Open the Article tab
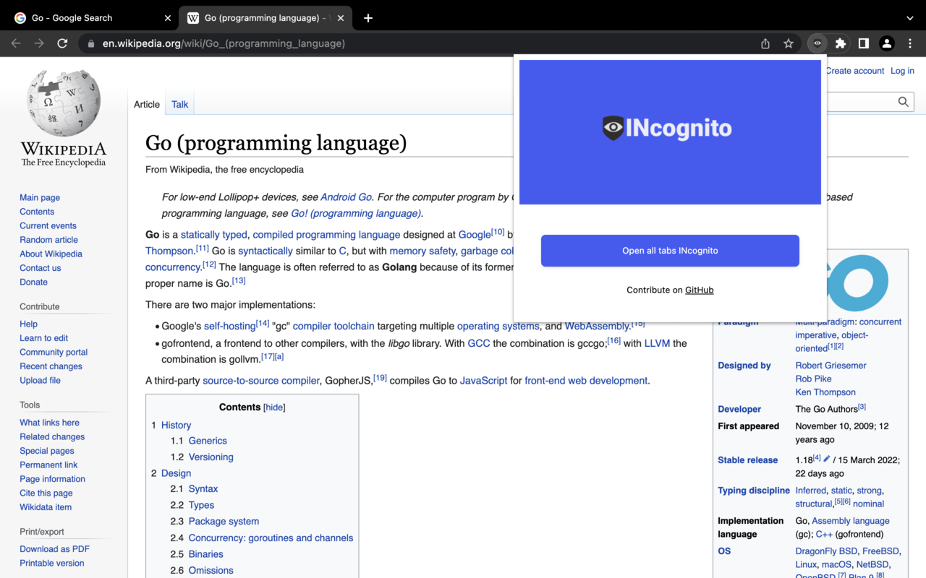Screen dimensions: 926x578 pyautogui.click(x=147, y=105)
